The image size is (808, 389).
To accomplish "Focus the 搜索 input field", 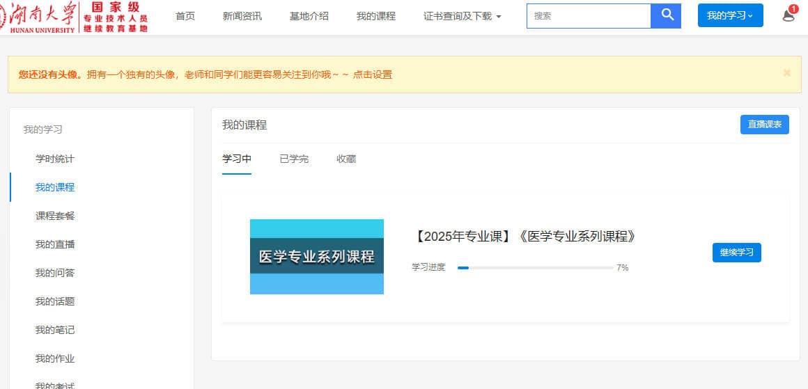I will coord(589,15).
